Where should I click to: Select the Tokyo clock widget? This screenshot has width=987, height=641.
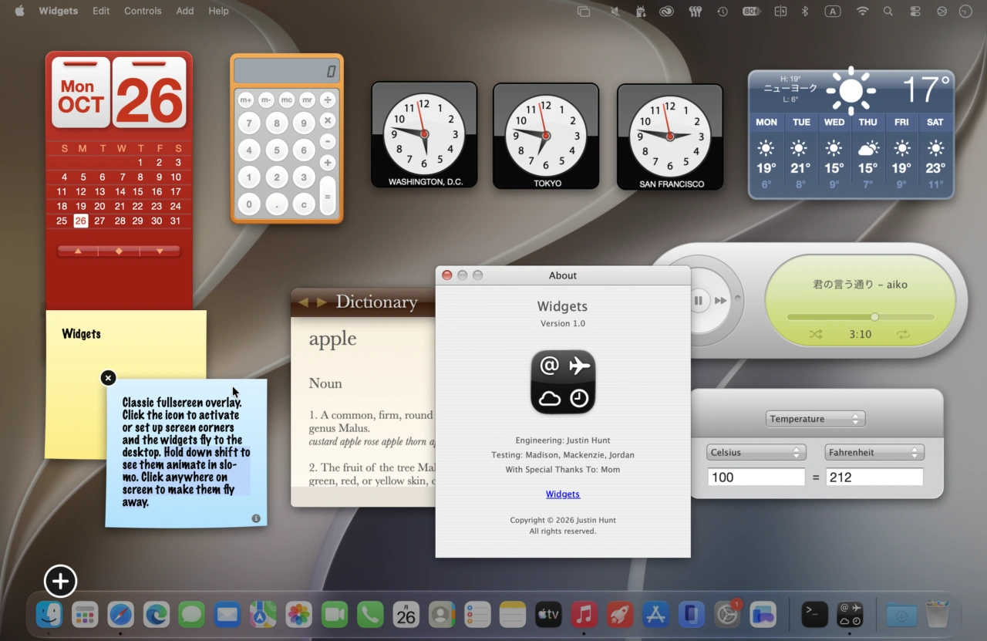[546, 136]
